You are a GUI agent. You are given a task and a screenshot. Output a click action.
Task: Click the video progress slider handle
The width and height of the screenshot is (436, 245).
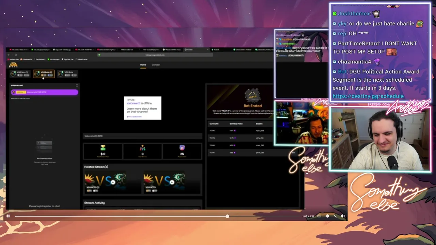pyautogui.click(x=227, y=216)
